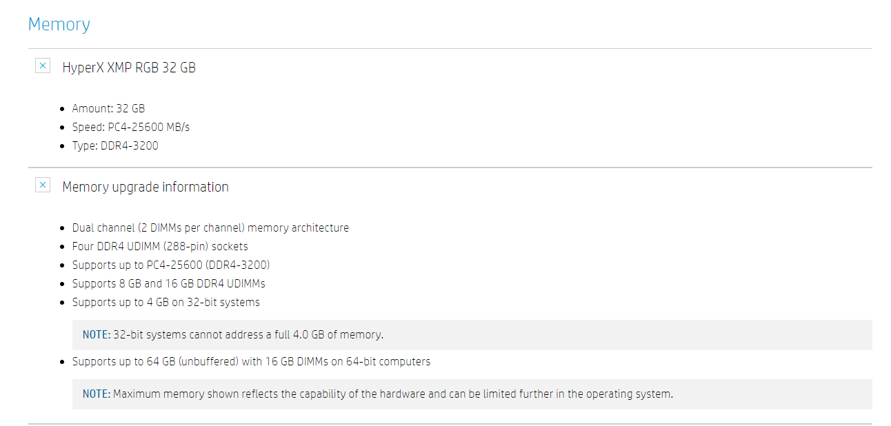The height and width of the screenshot is (426, 891).
Task: Collapse HyperX XMP RGB section with X icon
Action: click(43, 66)
